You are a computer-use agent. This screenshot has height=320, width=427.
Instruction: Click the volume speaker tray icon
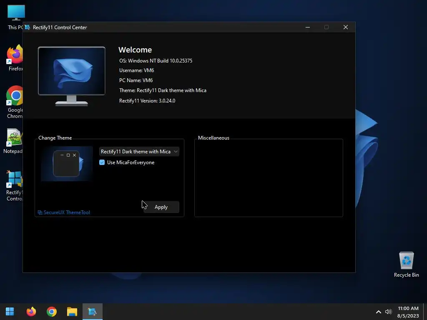pos(388,312)
